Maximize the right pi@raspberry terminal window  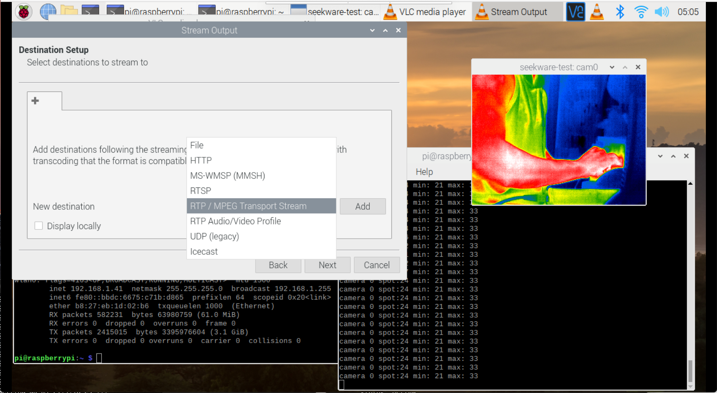673,156
